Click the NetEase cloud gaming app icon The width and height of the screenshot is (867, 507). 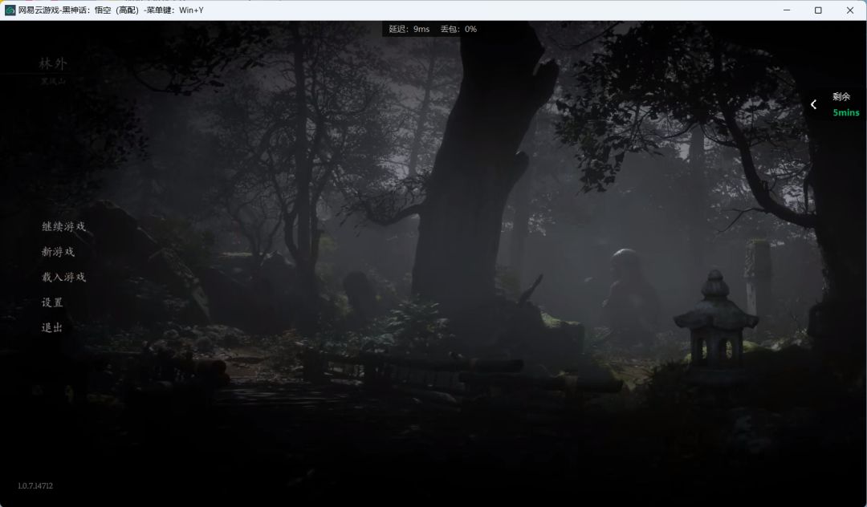(x=10, y=10)
